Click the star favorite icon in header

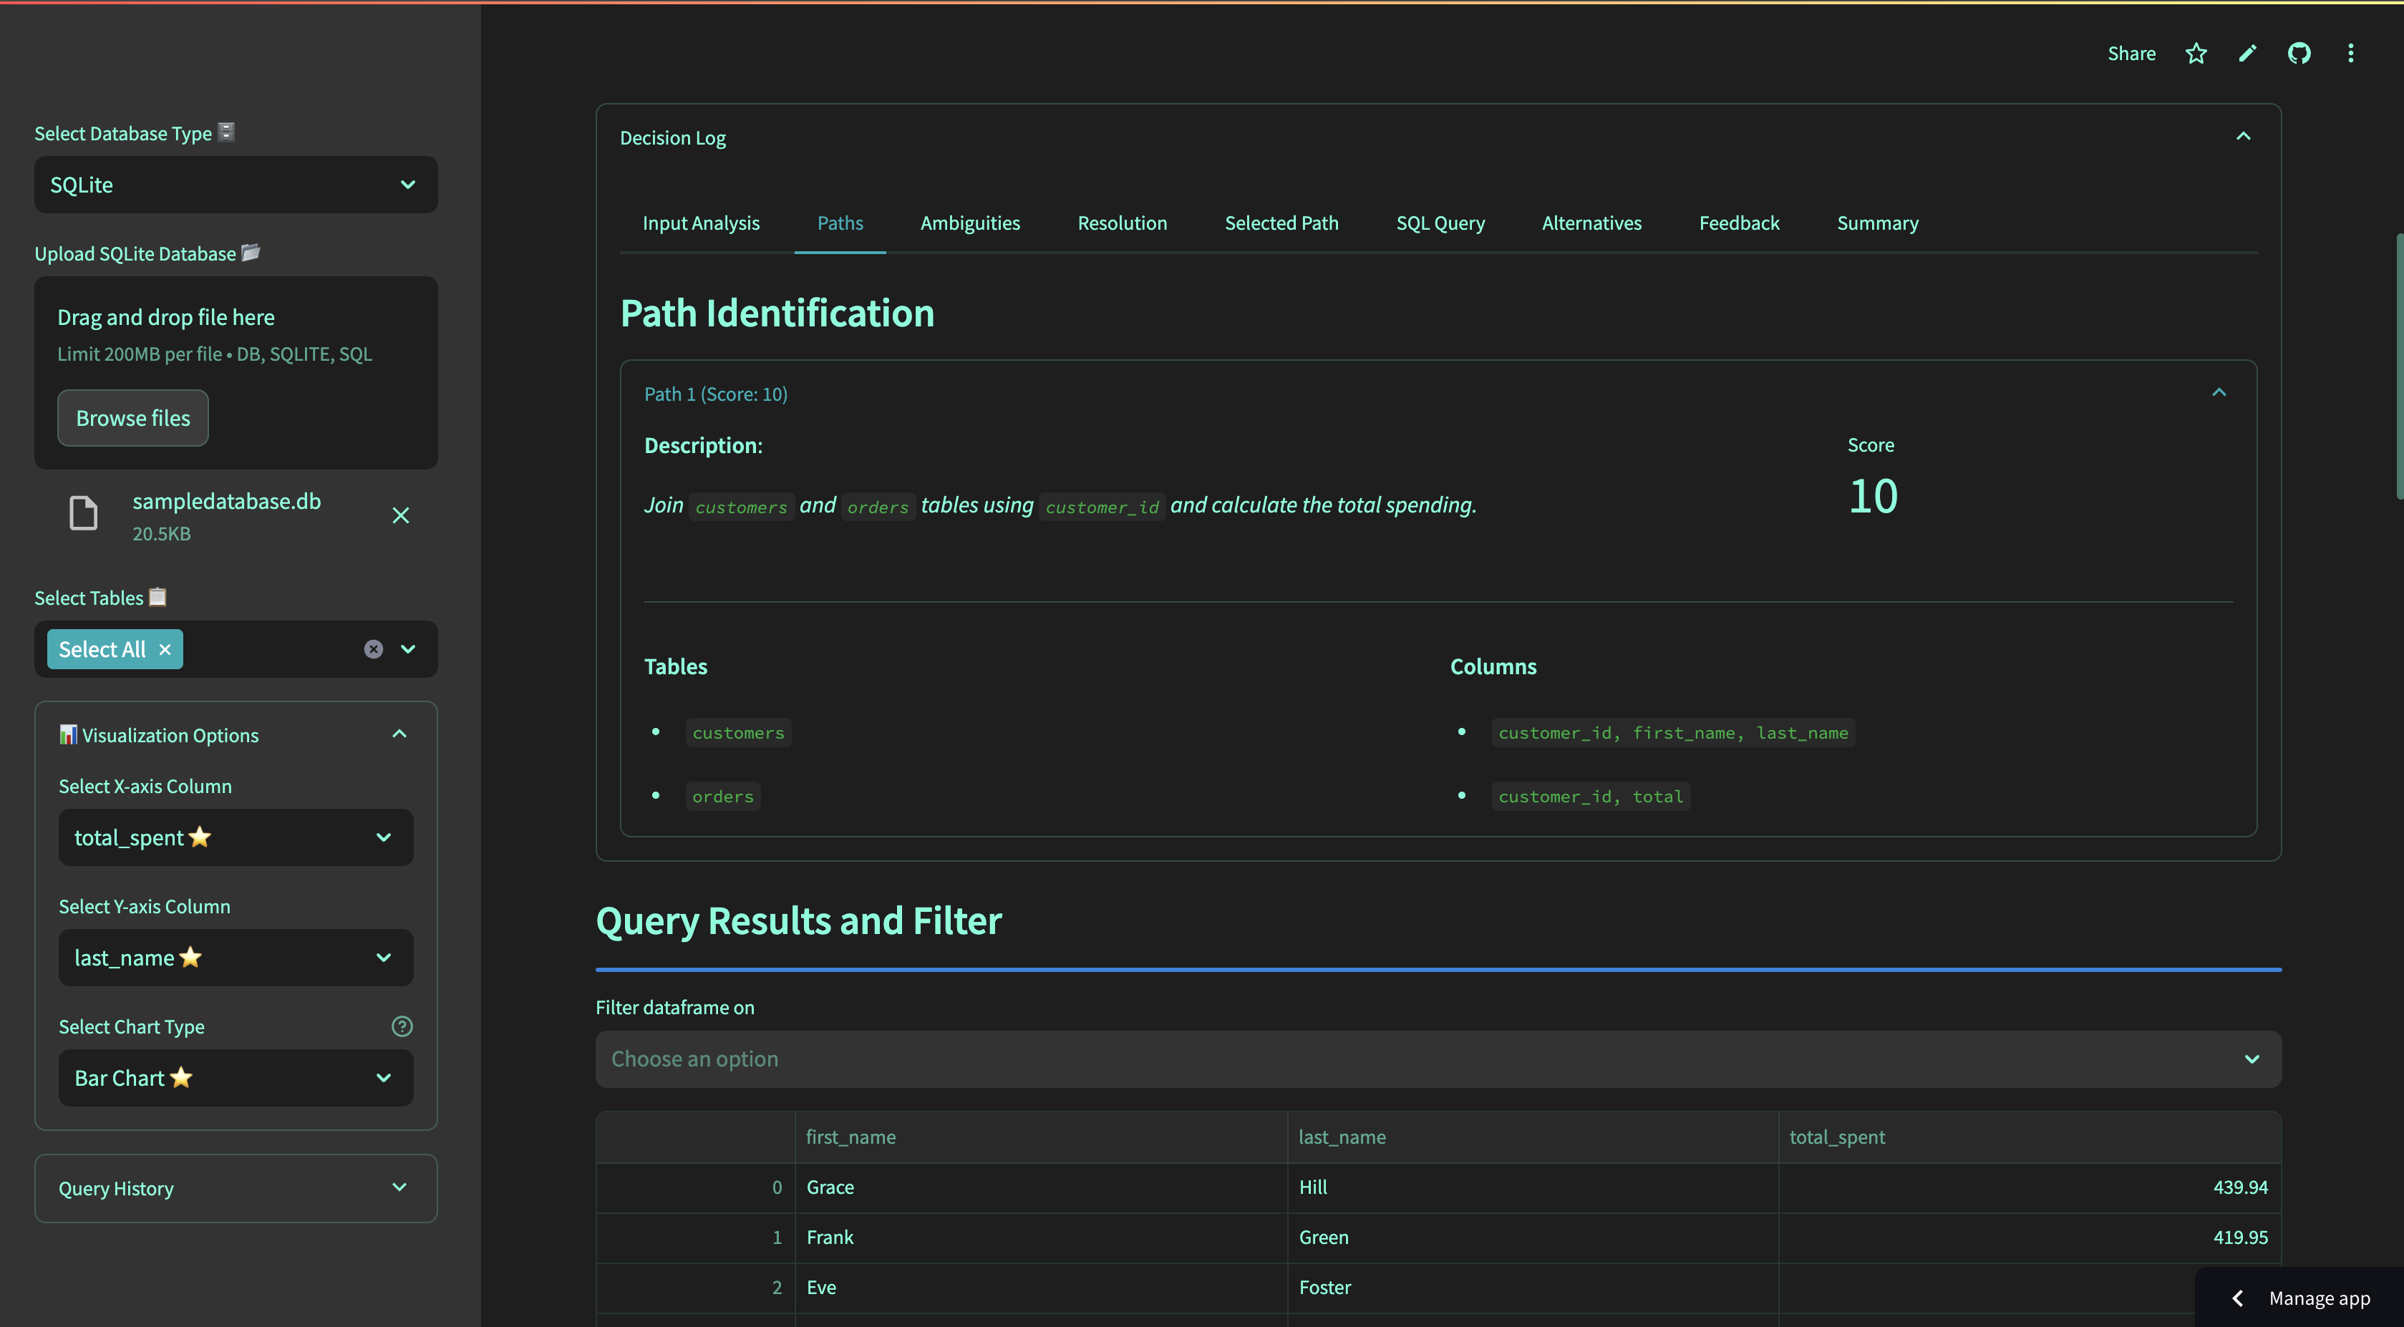(2196, 53)
